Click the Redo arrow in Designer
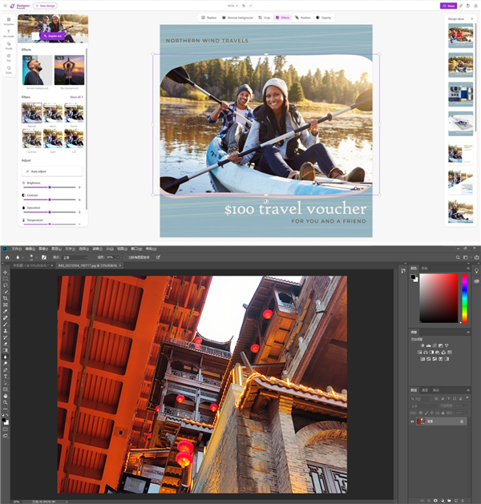 251,6
